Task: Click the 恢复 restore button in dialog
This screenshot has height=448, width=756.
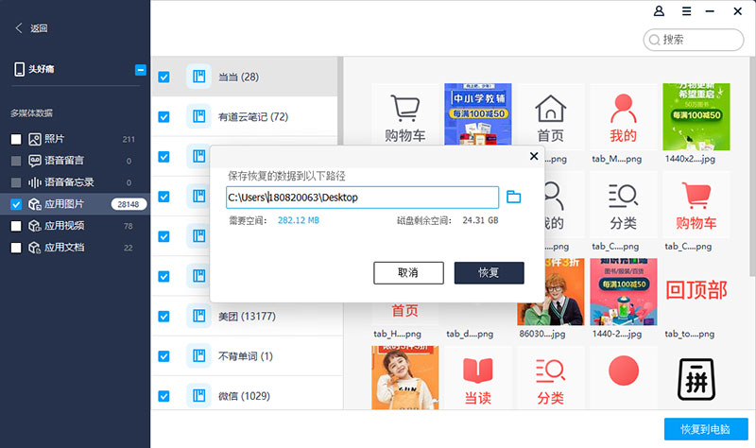Action: pos(489,273)
